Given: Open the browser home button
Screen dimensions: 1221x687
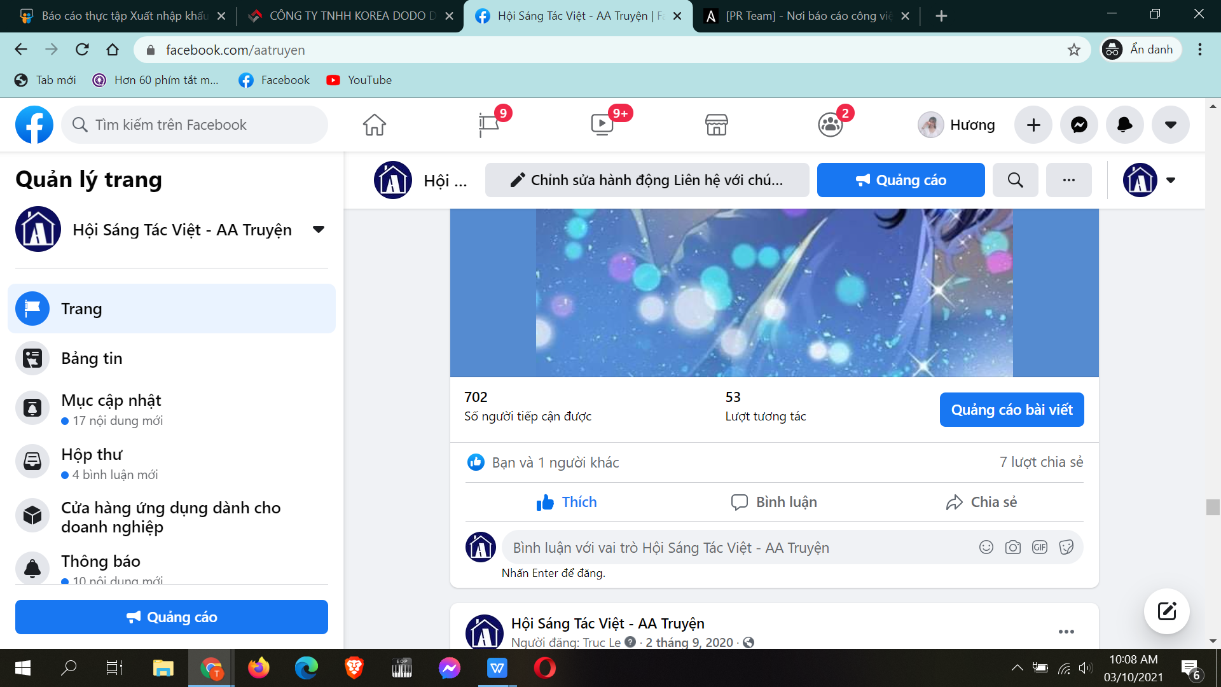Looking at the screenshot, I should coord(113,50).
